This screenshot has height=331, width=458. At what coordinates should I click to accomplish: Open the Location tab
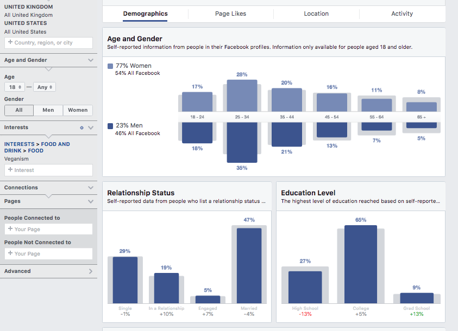[316, 14]
